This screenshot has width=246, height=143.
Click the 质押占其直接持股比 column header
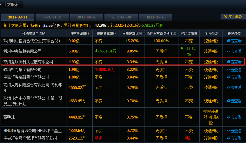(161, 33)
